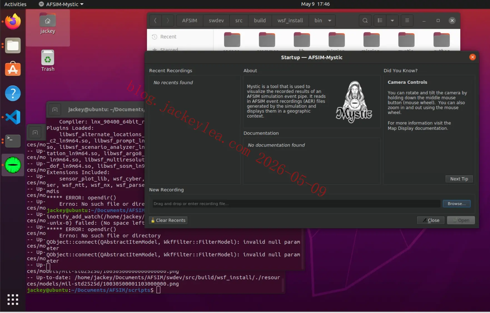Click the Next Tip button
Image resolution: width=490 pixels, height=313 pixels.
tap(459, 179)
